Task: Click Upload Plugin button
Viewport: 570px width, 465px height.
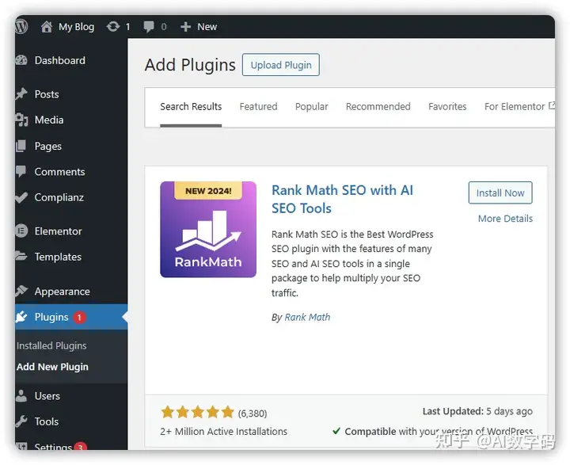Action: [281, 65]
